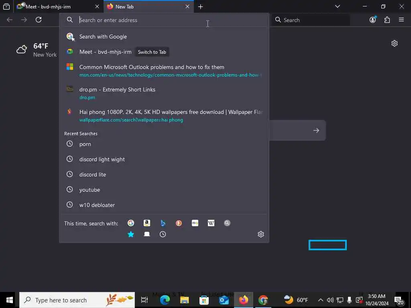Open Common Microsoft Outlook problems suggestion
411x308 pixels.
[164, 71]
